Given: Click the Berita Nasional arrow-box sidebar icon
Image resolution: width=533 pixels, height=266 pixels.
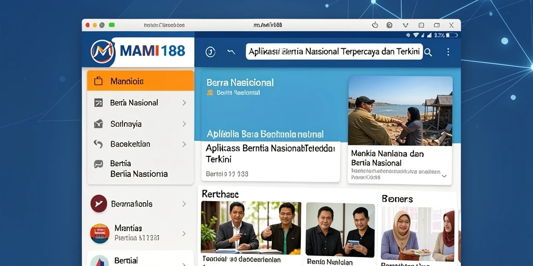Looking at the screenshot, I should [x=98, y=103].
